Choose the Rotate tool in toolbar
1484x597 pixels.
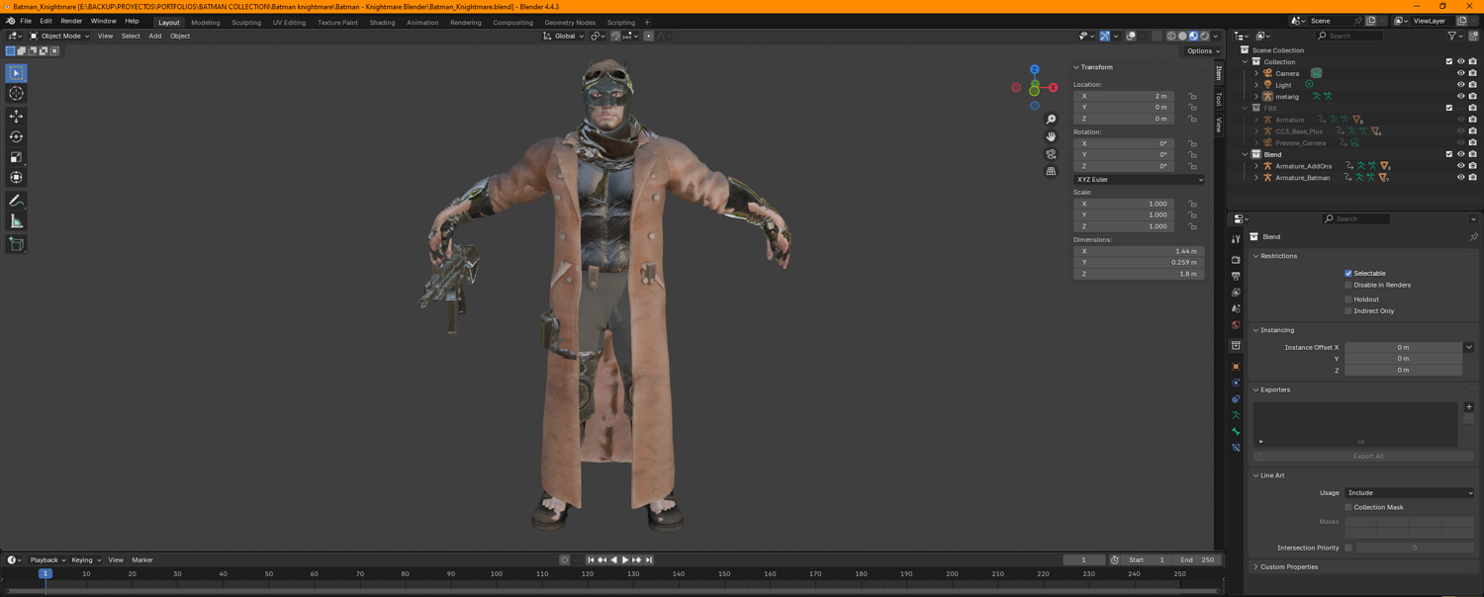(16, 136)
